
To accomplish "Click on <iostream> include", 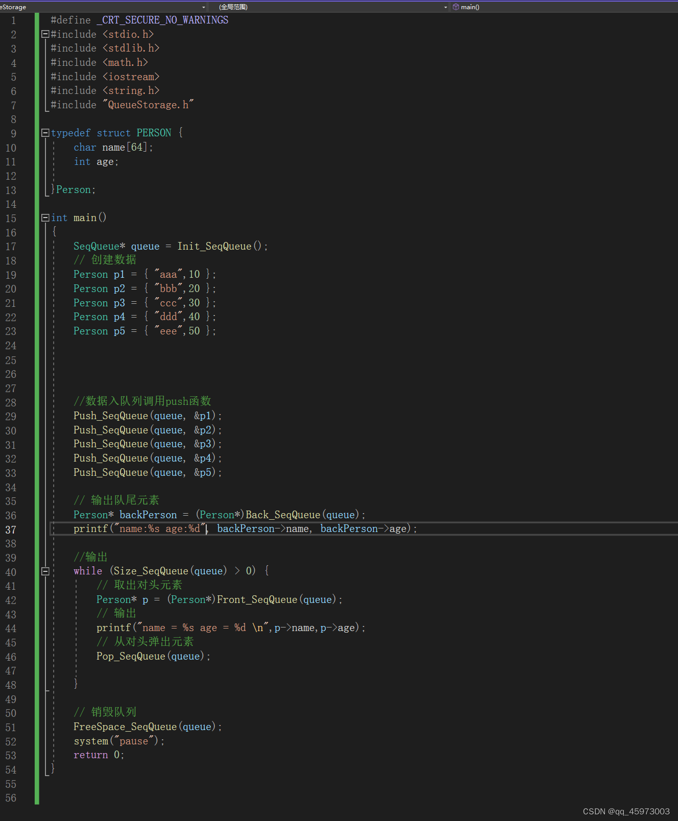I will click(131, 77).
